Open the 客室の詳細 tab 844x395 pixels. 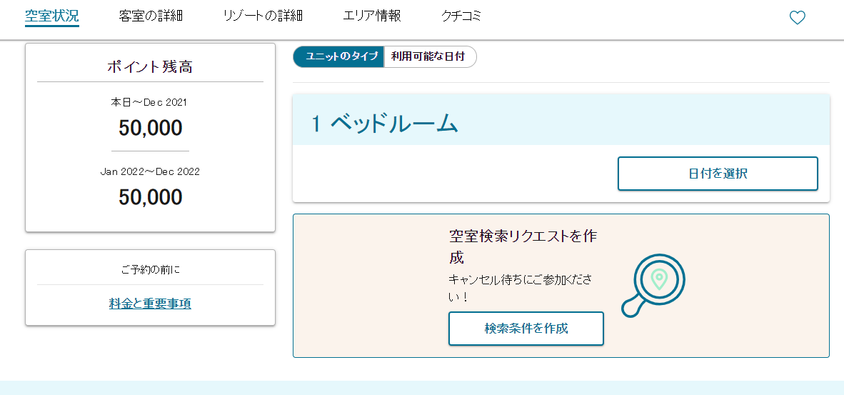point(151,16)
